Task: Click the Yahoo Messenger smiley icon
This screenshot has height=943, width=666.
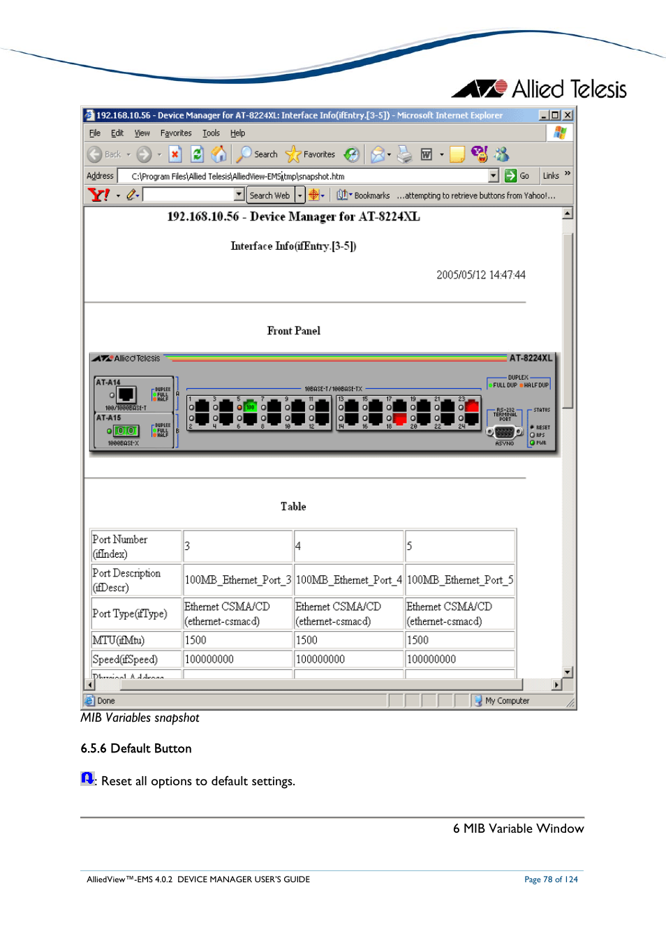Action: [x=479, y=154]
